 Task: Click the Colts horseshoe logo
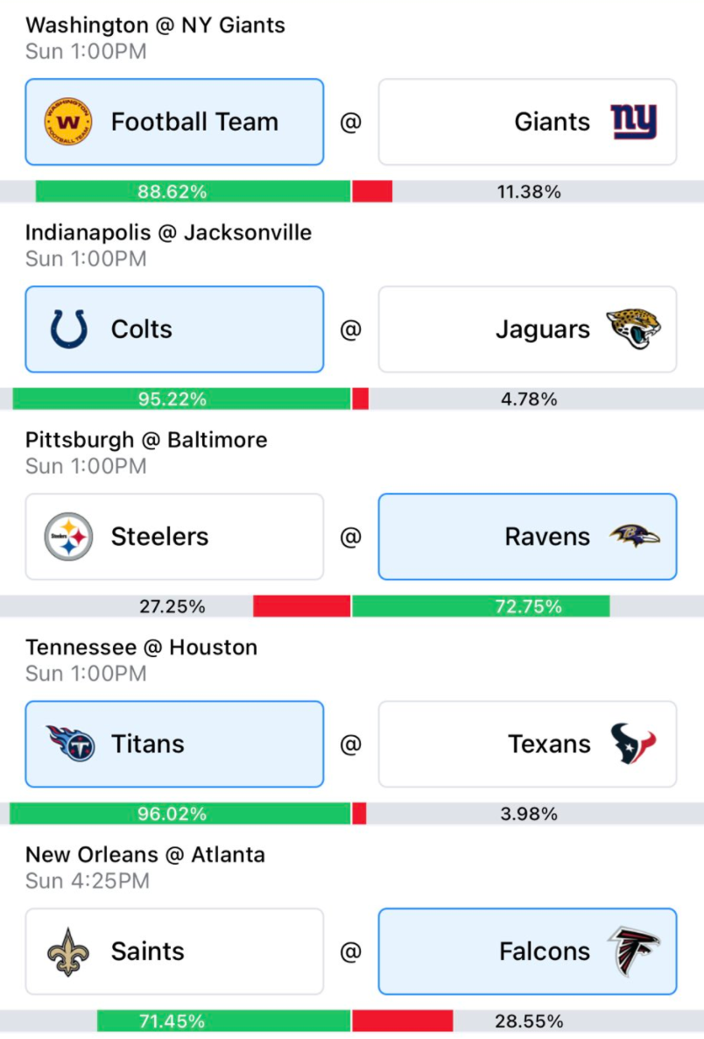pos(69,329)
